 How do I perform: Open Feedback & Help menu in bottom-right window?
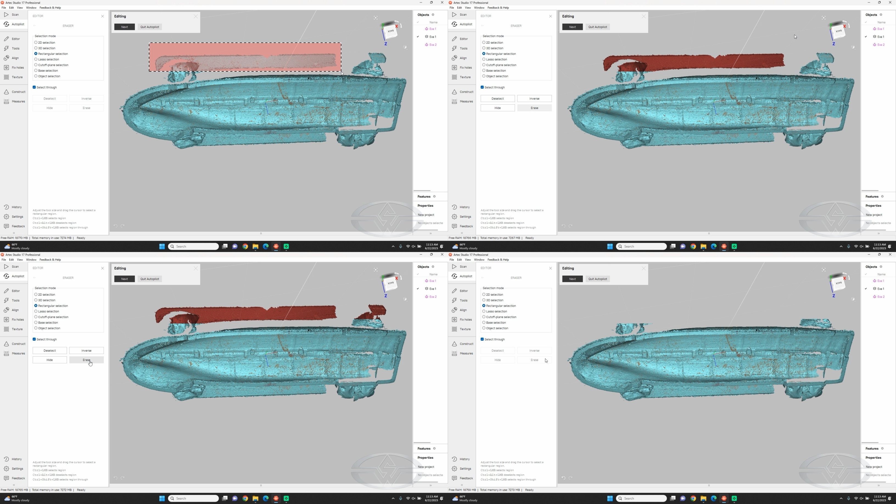tap(498, 260)
